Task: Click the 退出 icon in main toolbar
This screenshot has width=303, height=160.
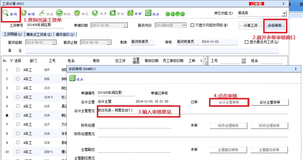Action: (x=148, y=13)
